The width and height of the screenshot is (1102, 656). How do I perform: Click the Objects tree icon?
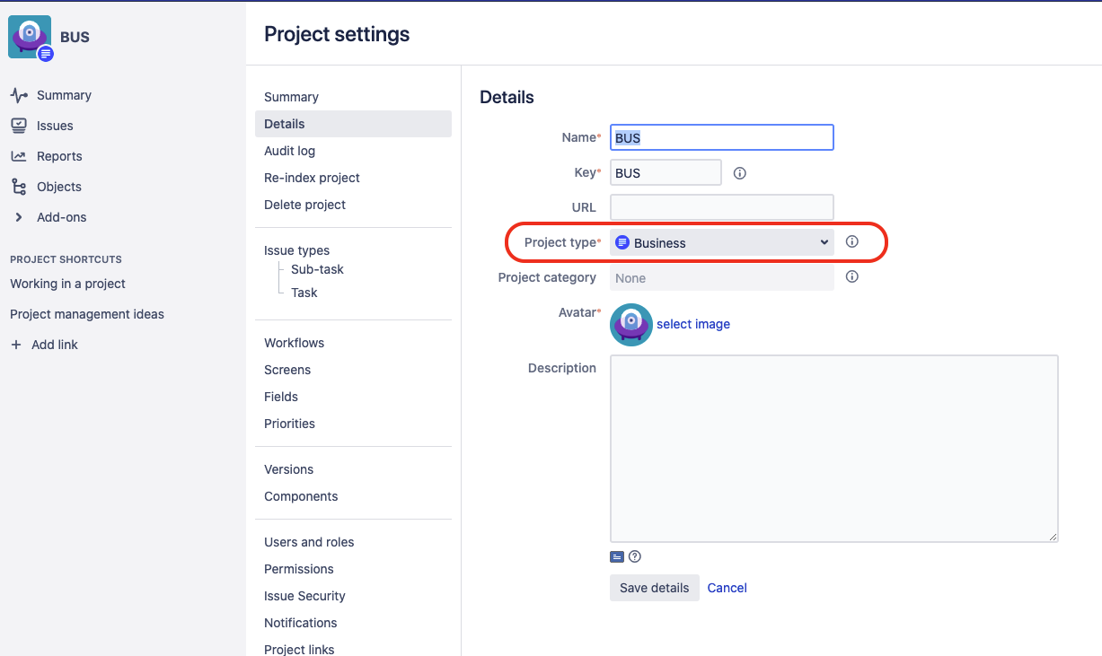(x=18, y=187)
